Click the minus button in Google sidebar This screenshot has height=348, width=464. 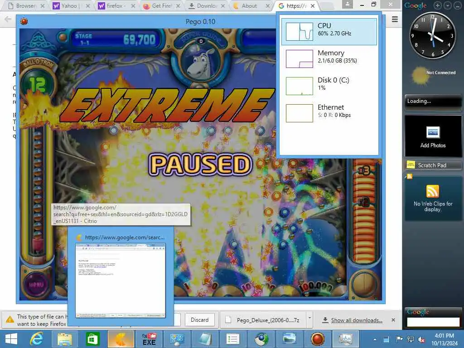pyautogui.click(x=457, y=5)
